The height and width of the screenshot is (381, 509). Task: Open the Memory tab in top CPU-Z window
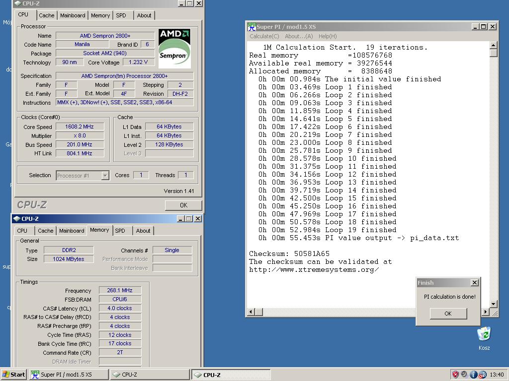(100, 15)
